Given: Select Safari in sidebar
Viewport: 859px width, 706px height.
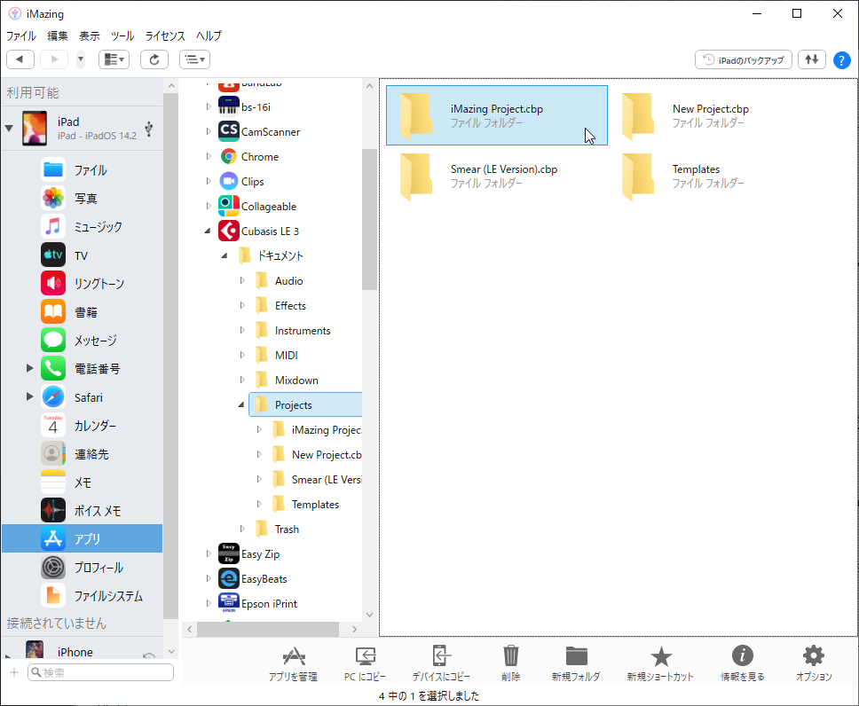Looking at the screenshot, I should click(x=83, y=397).
